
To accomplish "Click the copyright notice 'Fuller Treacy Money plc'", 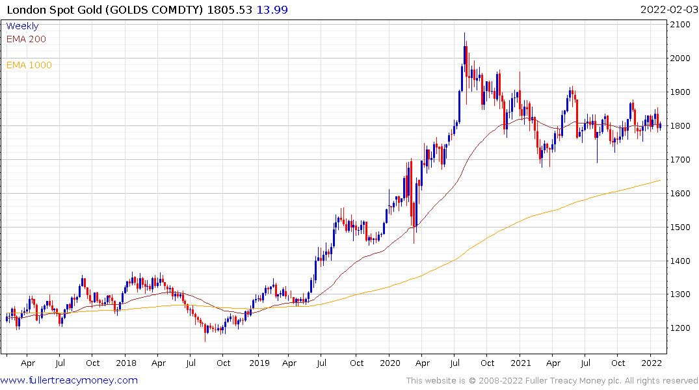I will pyautogui.click(x=574, y=381).
